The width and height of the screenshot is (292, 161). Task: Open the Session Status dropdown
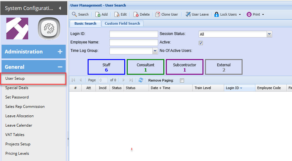point(269,34)
